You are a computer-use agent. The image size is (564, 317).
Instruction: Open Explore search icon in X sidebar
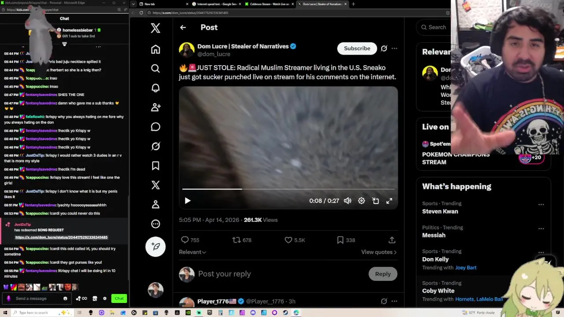click(156, 69)
